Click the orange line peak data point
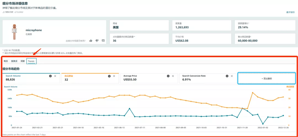 [x=252, y=93]
